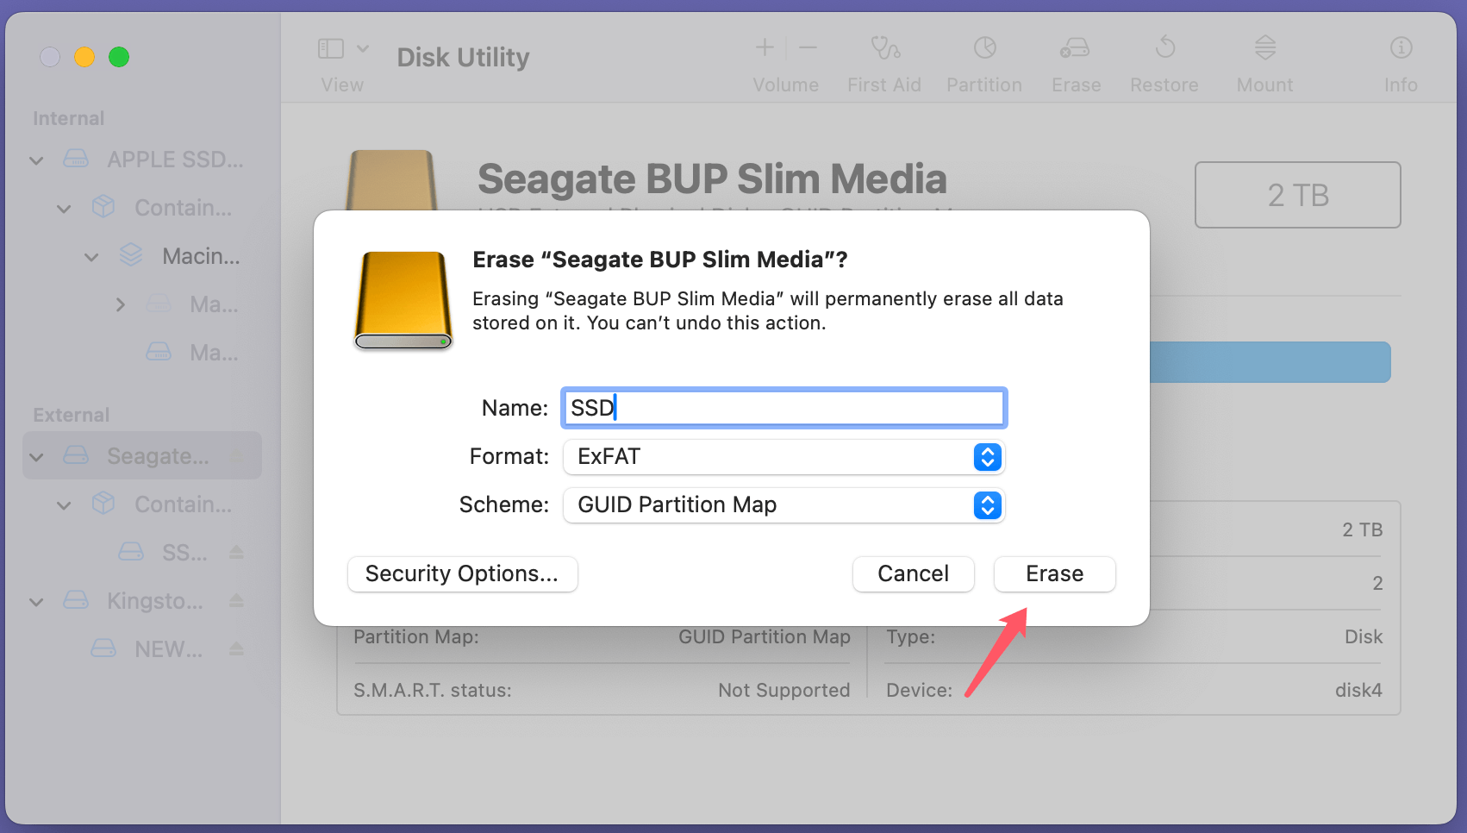Open the Scheme dropdown for GUID Partition Map
Image resolution: width=1467 pixels, height=833 pixels.
pyautogui.click(x=987, y=505)
